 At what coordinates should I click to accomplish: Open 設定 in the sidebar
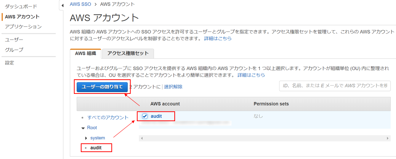9,63
